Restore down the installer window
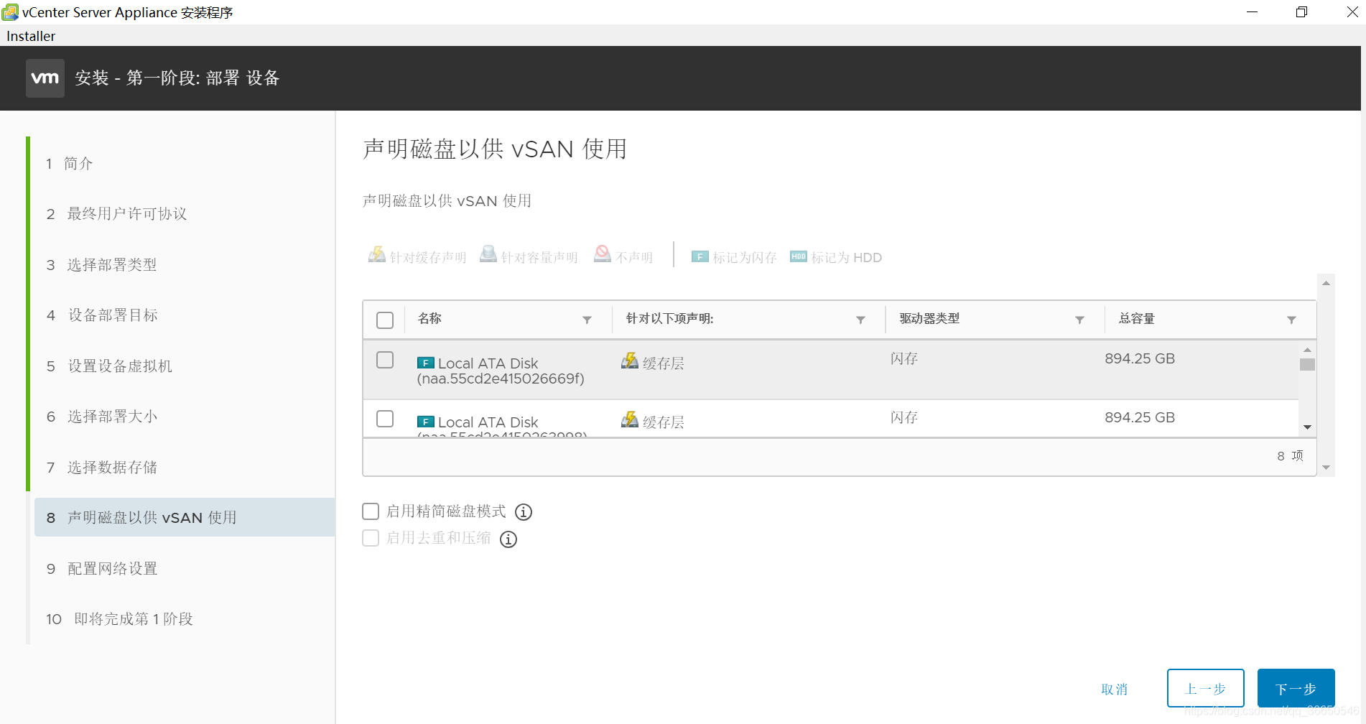The width and height of the screenshot is (1366, 724). (x=1301, y=12)
